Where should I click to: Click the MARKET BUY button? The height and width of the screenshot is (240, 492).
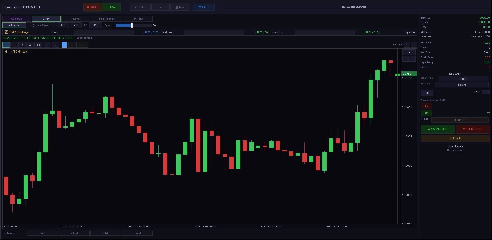438,129
